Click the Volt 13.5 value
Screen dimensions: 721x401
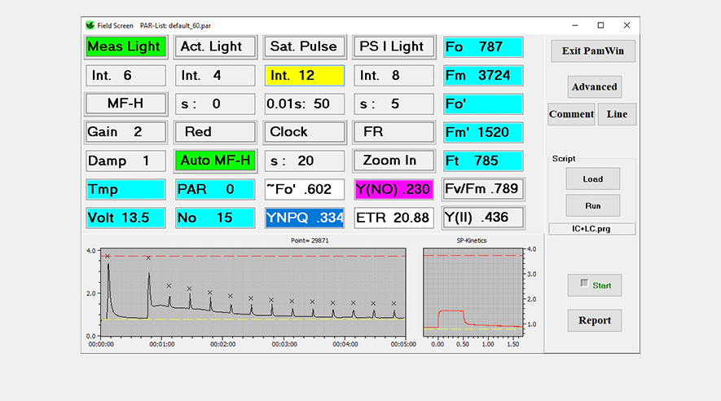(125, 218)
